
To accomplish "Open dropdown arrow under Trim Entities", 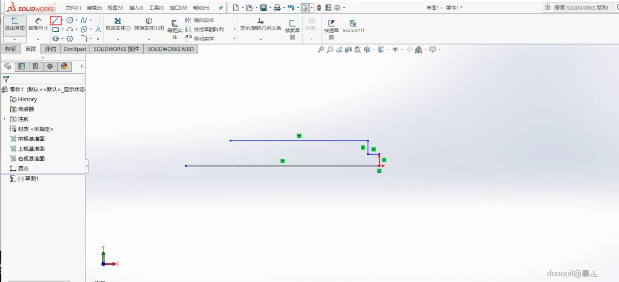I will [118, 39].
